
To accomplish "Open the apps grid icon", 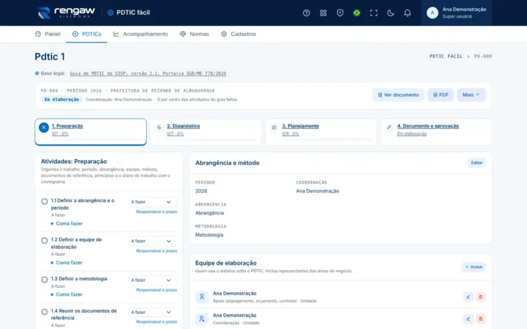I will pos(323,13).
